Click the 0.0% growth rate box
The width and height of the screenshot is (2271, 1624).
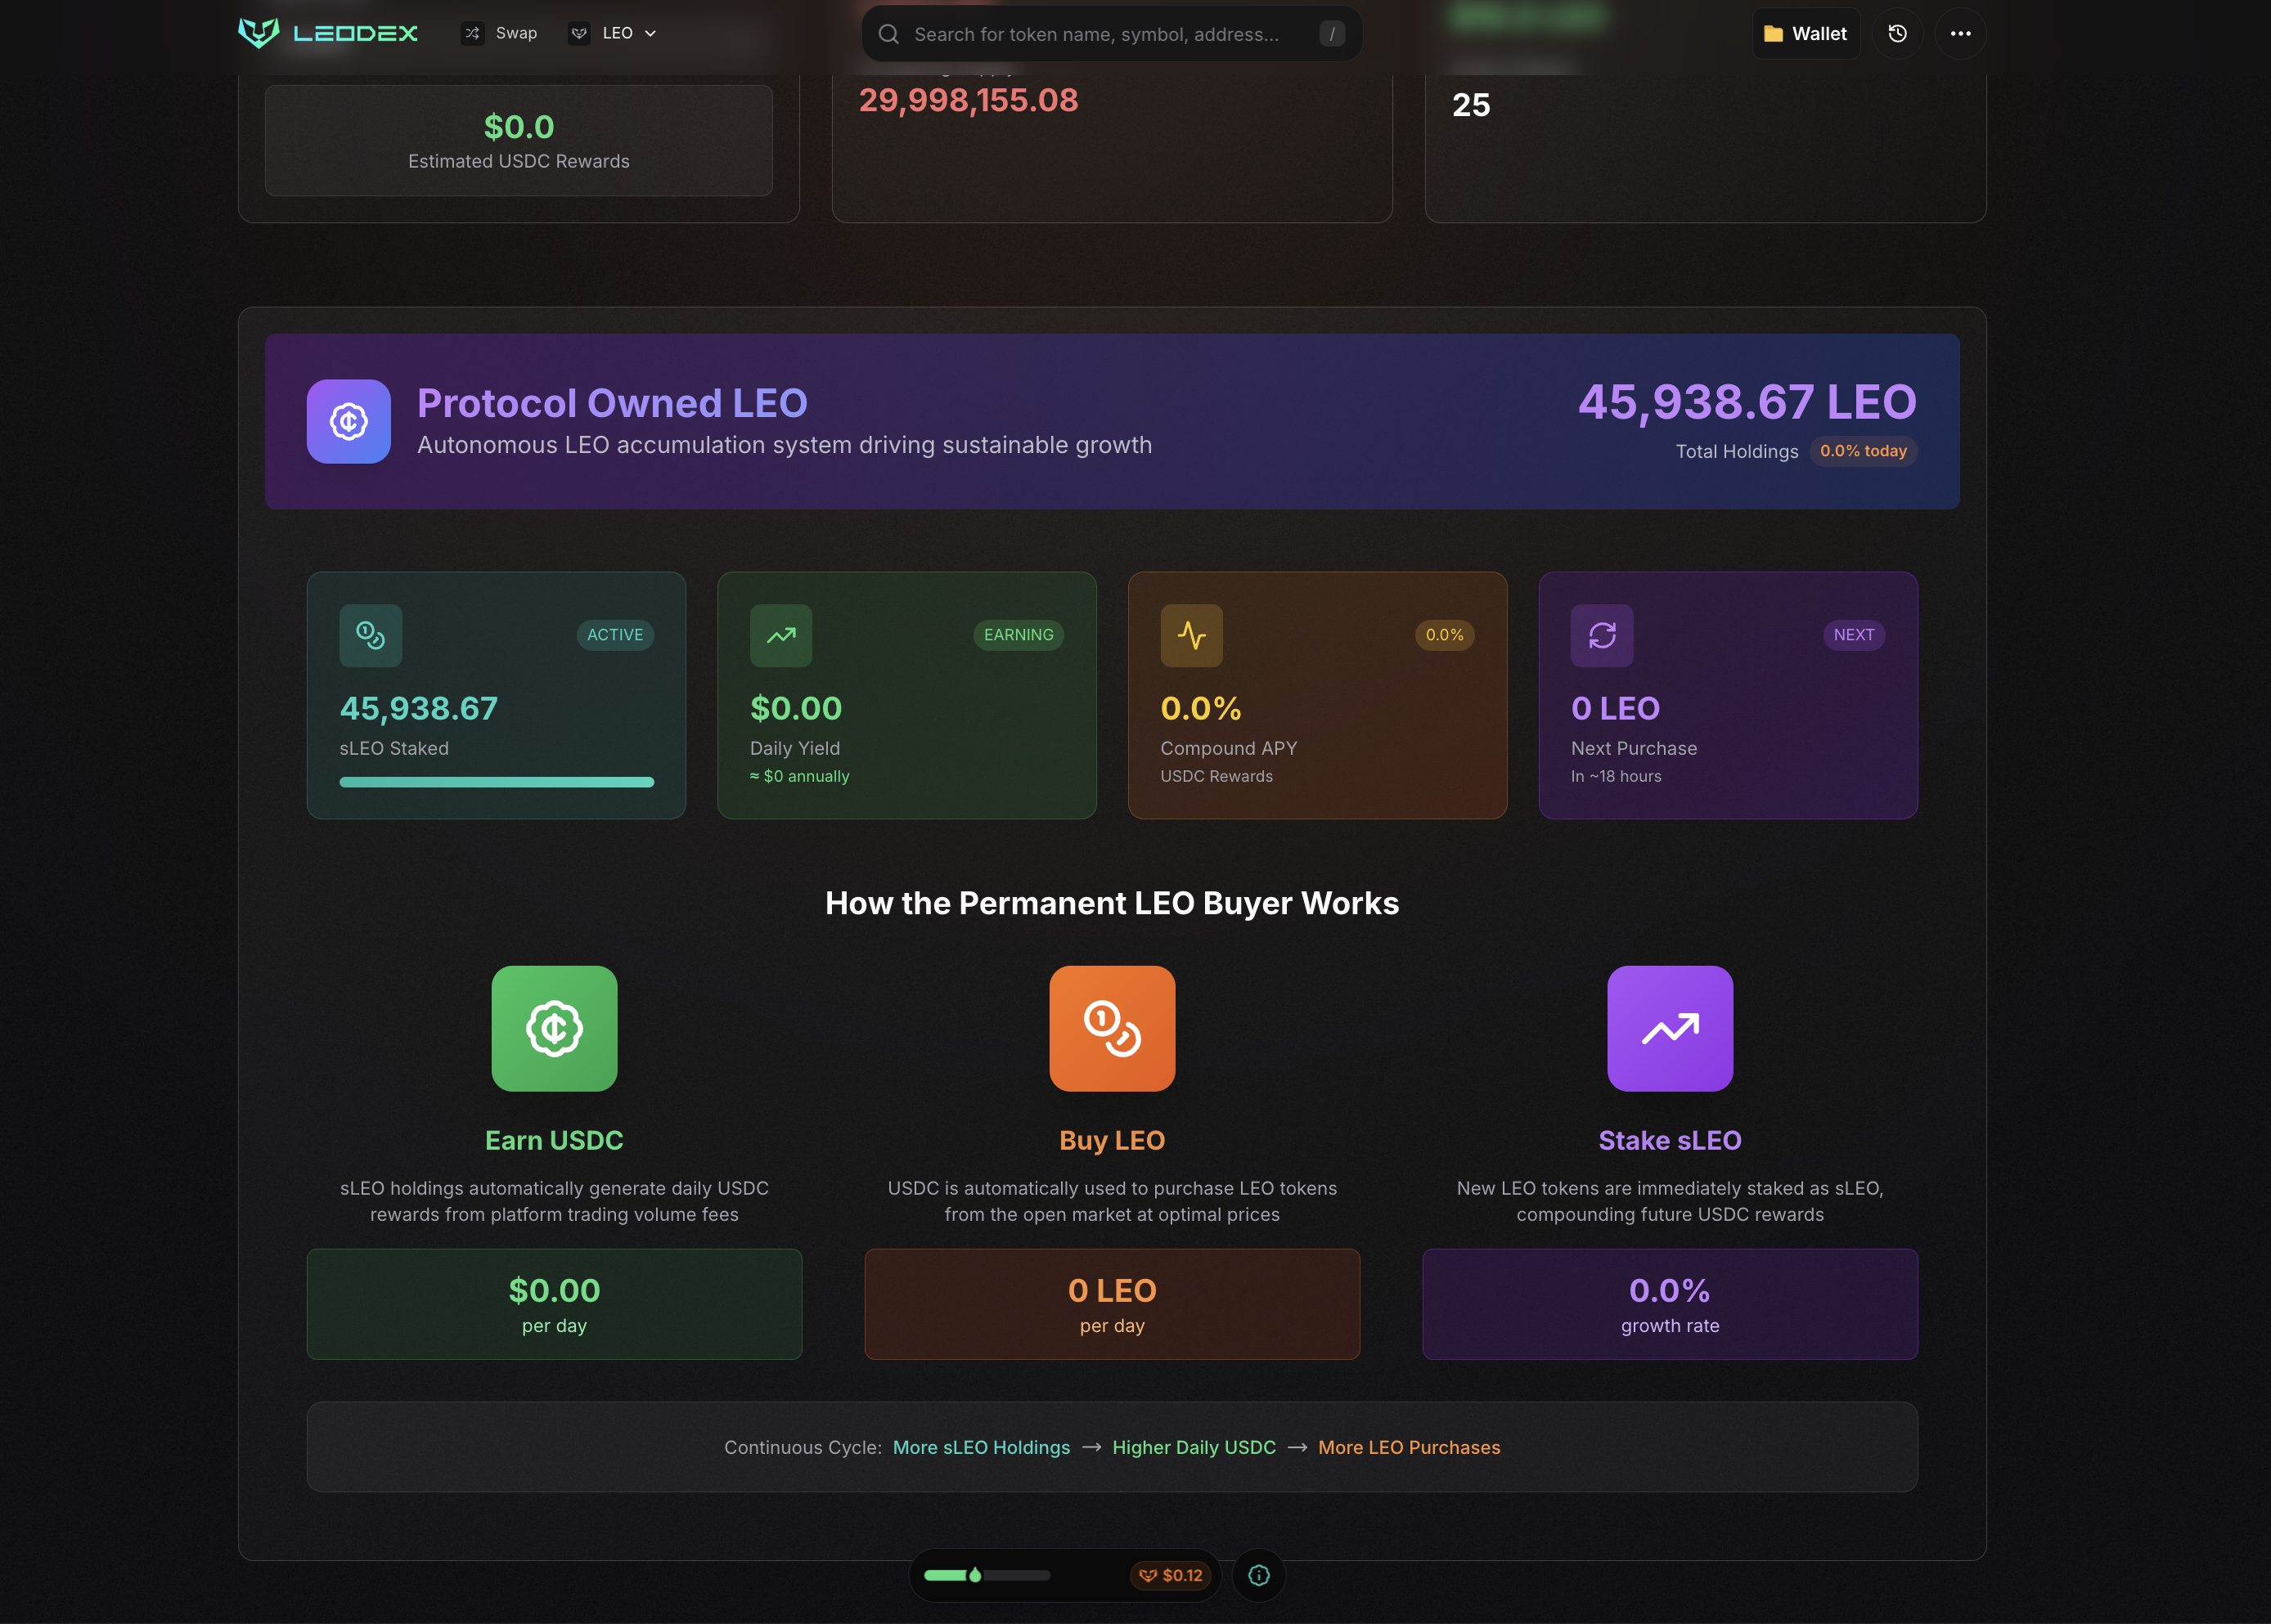tap(1670, 1304)
